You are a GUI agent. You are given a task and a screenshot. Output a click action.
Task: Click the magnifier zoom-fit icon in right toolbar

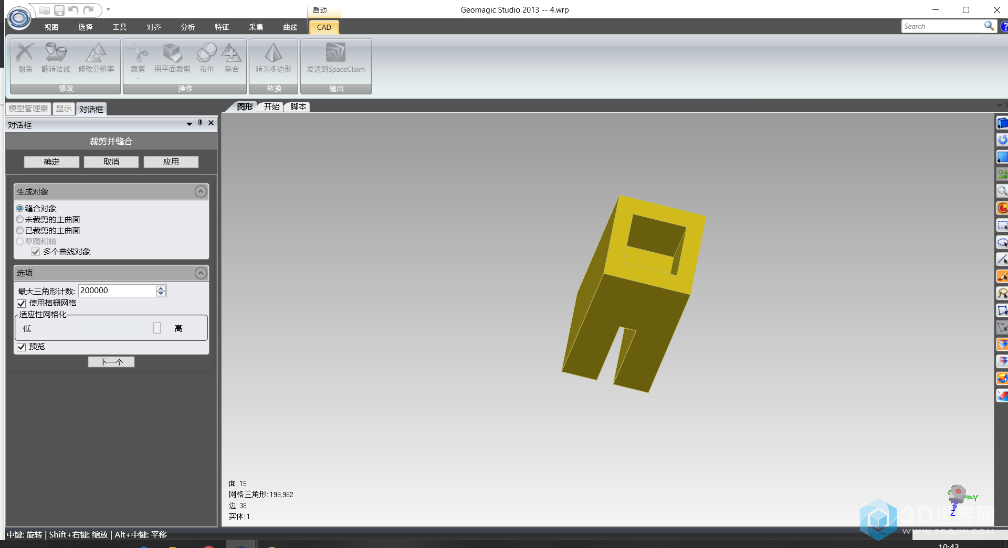pyautogui.click(x=1002, y=191)
